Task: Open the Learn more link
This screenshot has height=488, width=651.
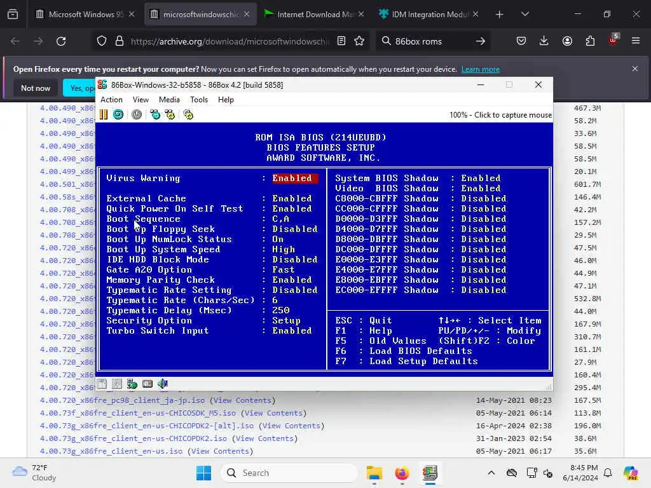Action: (481, 69)
